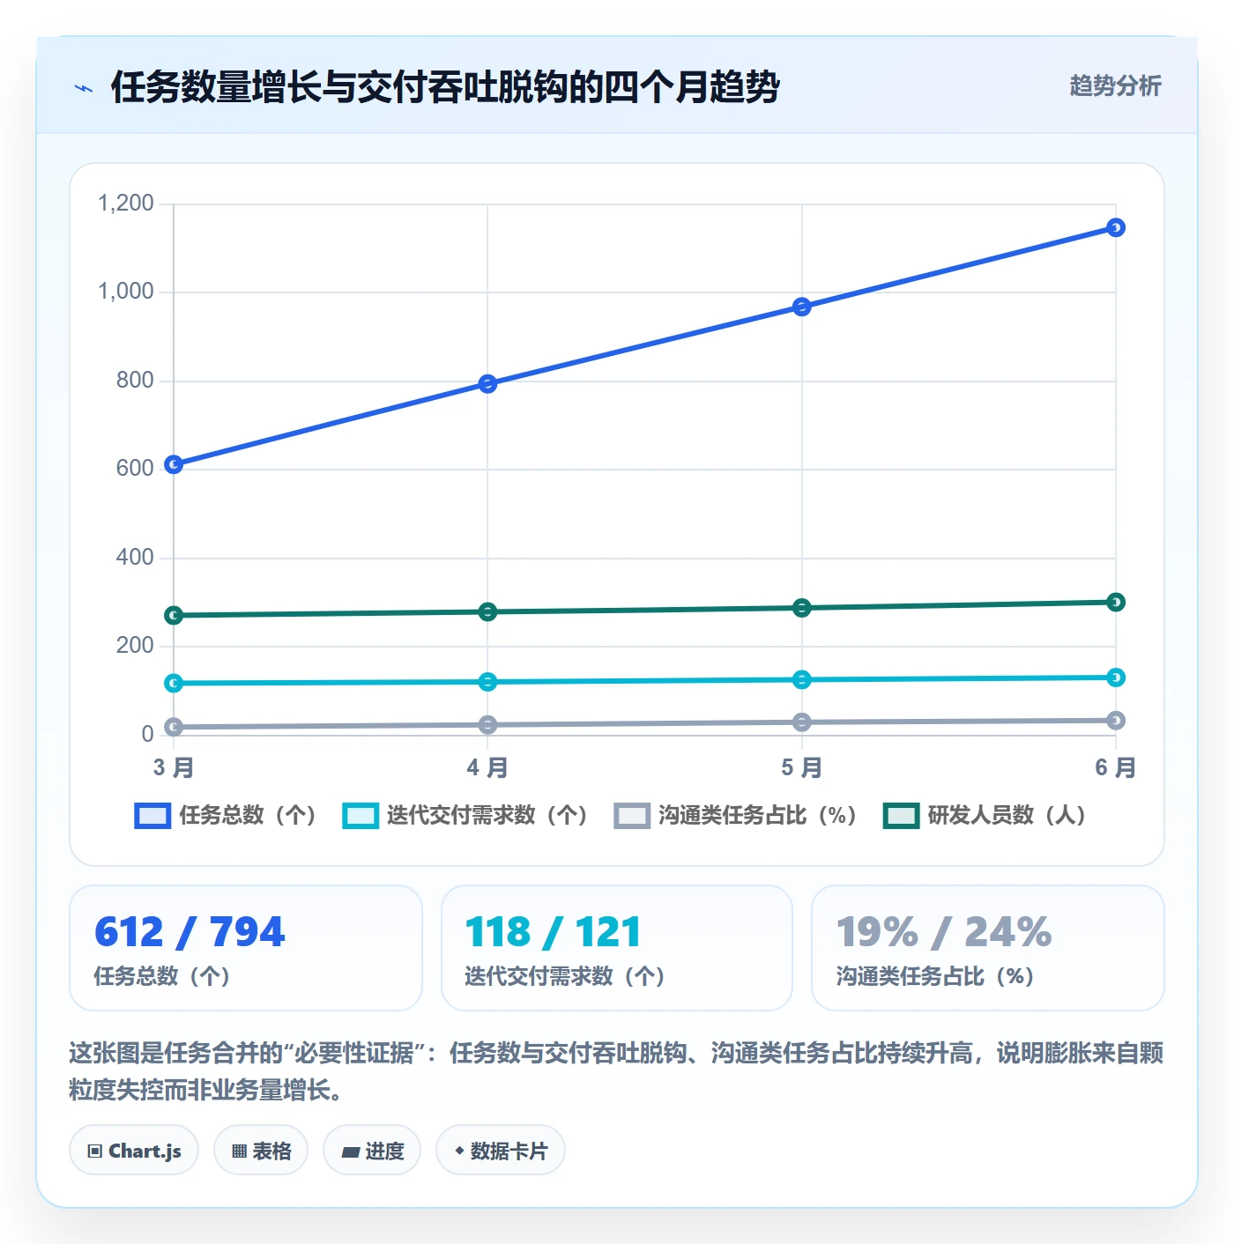
Task: Click the 任务总数 data point for 6 月
Action: point(1115,228)
